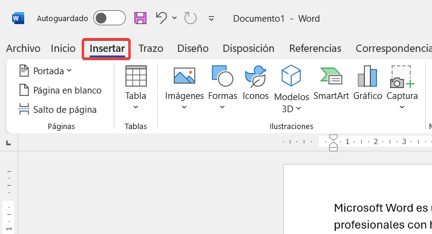
Task: Toggle the Autoguardado switch
Action: click(x=110, y=18)
